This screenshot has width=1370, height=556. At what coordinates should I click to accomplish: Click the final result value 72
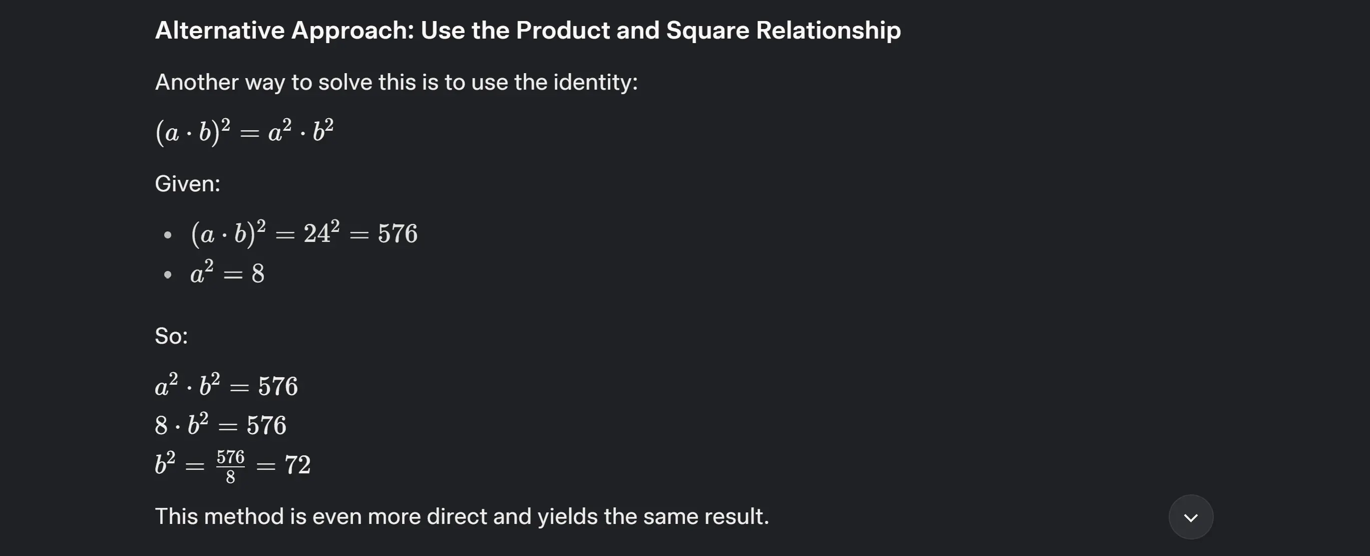coord(297,465)
